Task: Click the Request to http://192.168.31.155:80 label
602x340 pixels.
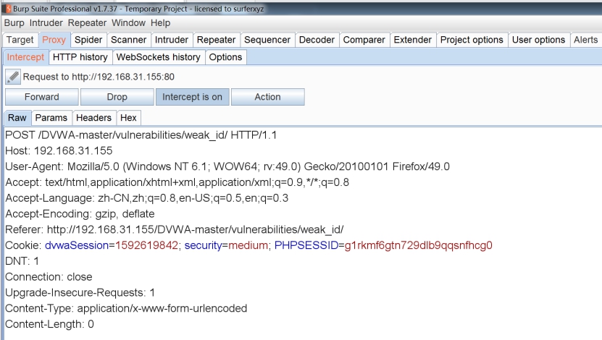Action: point(99,77)
